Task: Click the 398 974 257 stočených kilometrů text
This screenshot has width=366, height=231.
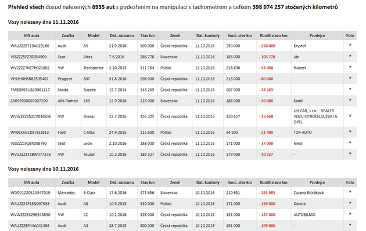Action: click(295, 7)
